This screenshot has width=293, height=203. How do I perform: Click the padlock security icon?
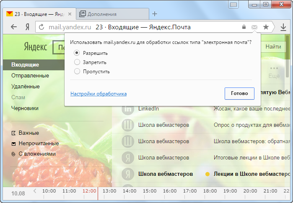point(244,27)
